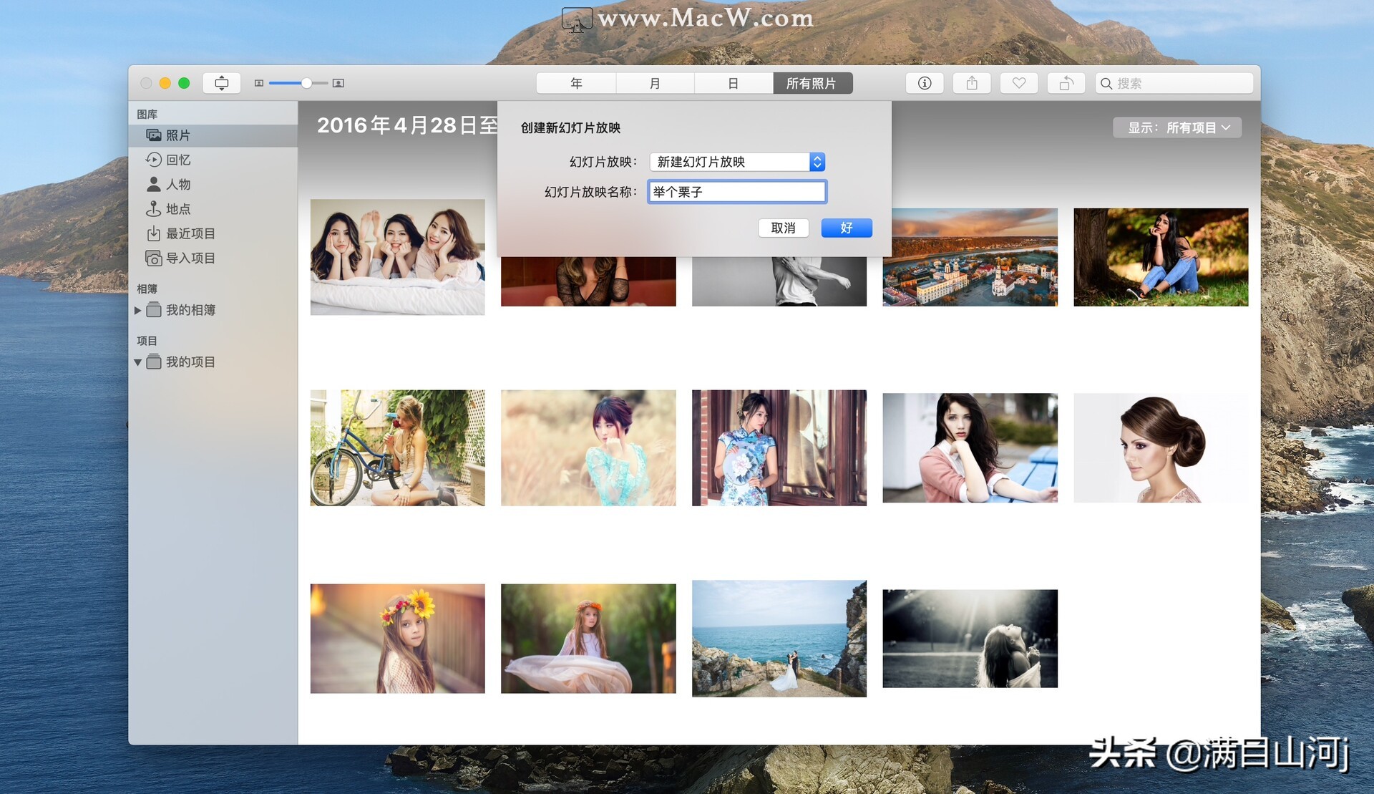Image resolution: width=1374 pixels, height=794 pixels.
Task: Click the 幻灯片放映名称 text field
Action: 737,192
